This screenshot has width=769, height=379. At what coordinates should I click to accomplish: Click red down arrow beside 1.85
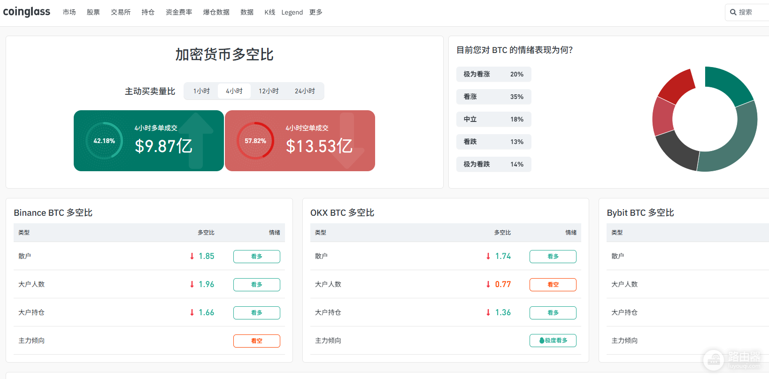[192, 256]
